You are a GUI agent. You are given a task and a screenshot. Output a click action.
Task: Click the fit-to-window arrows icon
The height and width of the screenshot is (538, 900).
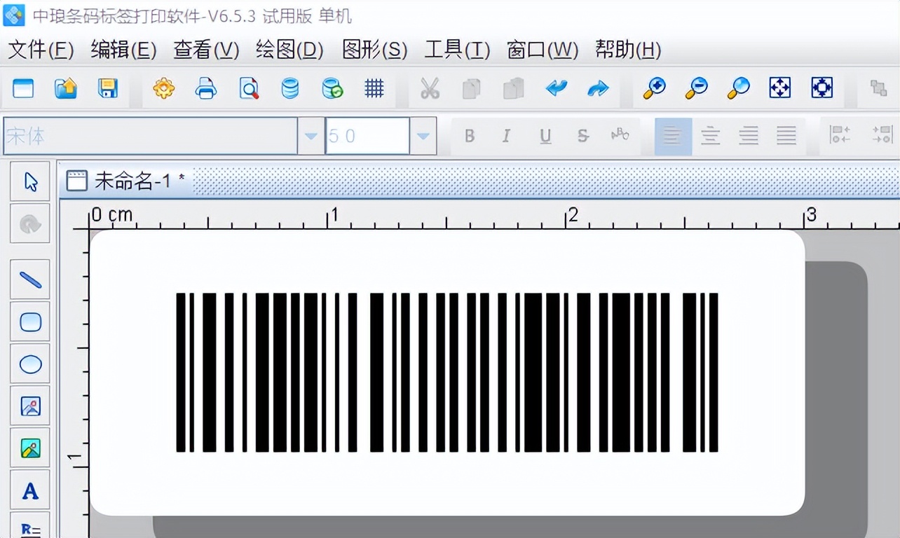(780, 88)
